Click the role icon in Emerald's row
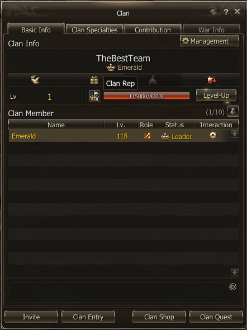 147,136
